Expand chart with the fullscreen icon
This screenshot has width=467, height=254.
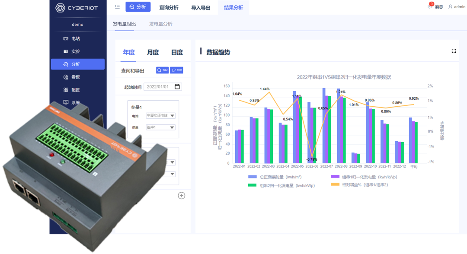454,51
